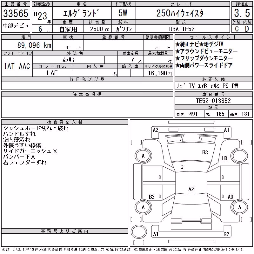Click sales point ★アラウンドビューモニター
The image size is (254, 254).
pos(207,51)
